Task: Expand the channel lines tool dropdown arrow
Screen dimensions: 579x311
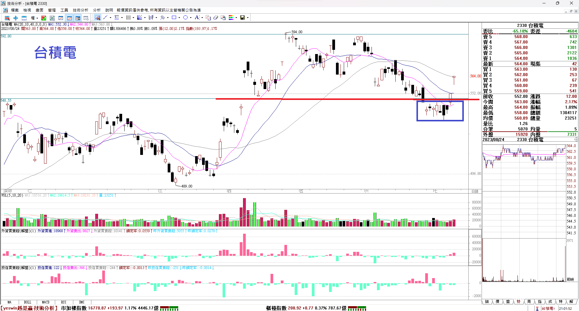Action: tap(156, 18)
